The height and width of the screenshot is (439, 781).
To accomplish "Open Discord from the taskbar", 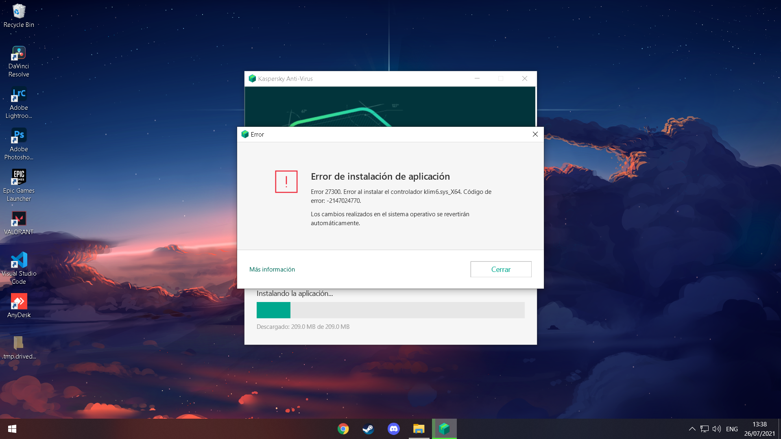I will 393,429.
